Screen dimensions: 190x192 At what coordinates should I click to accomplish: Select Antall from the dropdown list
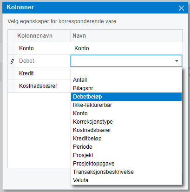[x=126, y=80]
